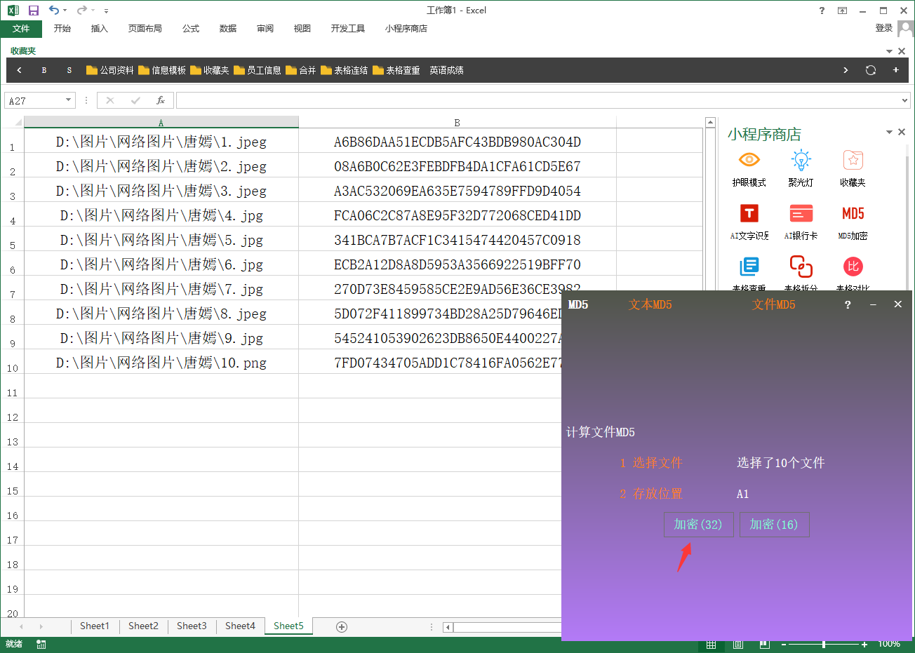Open the 英语成绩 bookmark
The width and height of the screenshot is (915, 653).
(447, 70)
